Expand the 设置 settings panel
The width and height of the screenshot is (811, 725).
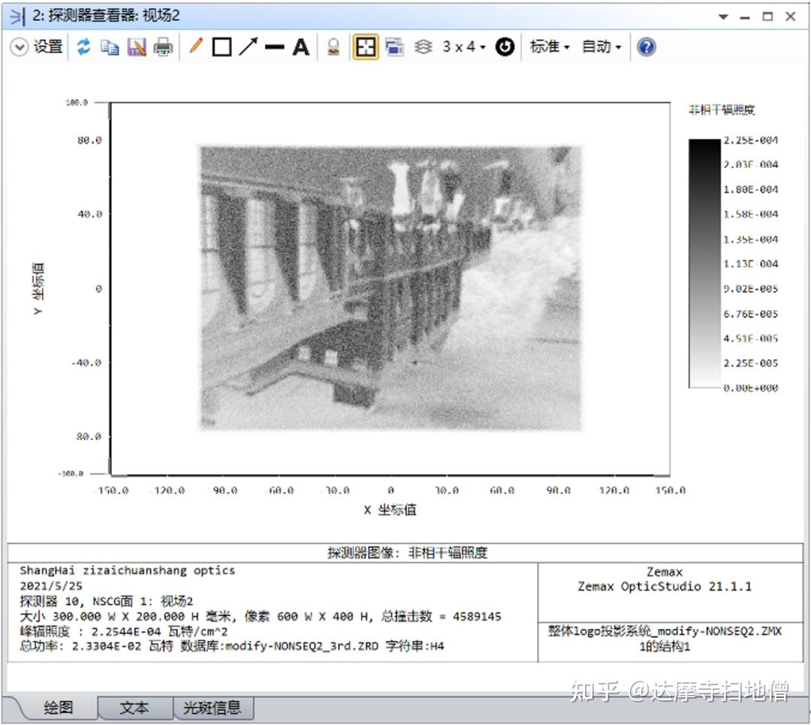[35, 46]
